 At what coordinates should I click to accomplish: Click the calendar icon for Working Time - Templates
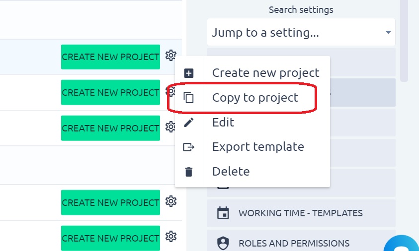tap(223, 213)
